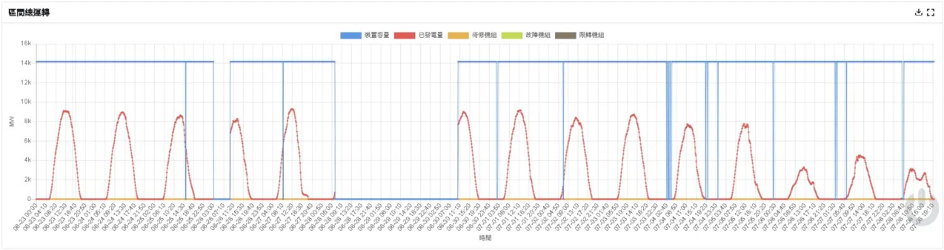
Task: Click the 2k y-axis label
Action: point(27,180)
